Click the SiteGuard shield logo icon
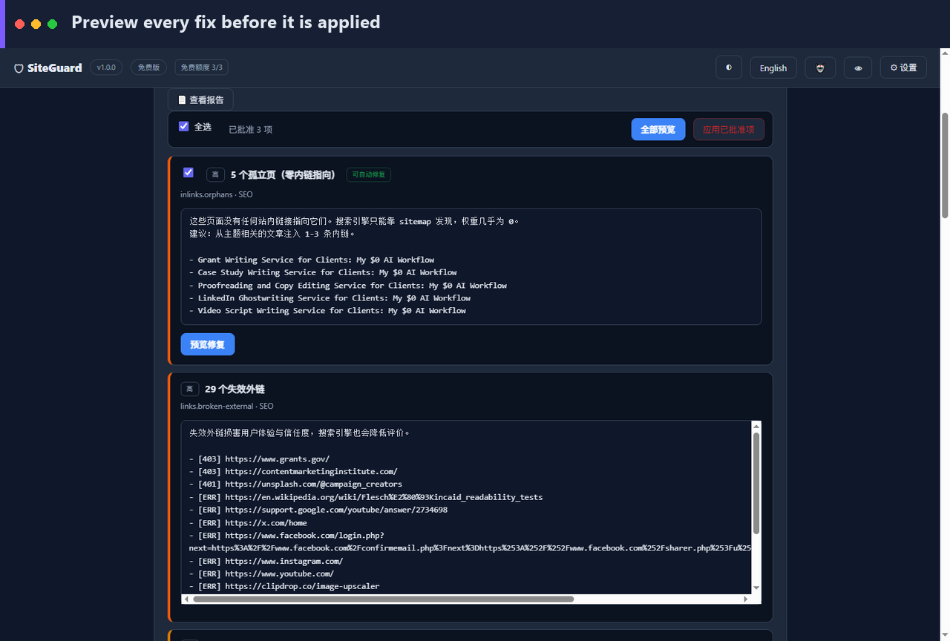This screenshot has width=950, height=641. 19,68
